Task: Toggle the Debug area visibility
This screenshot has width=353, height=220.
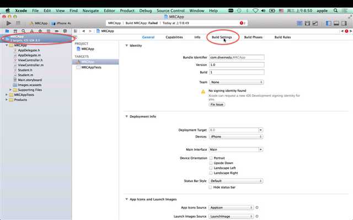Action: pos(336,23)
